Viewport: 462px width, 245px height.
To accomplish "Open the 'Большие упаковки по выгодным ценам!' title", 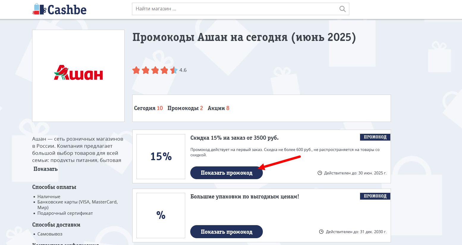I will [245, 197].
